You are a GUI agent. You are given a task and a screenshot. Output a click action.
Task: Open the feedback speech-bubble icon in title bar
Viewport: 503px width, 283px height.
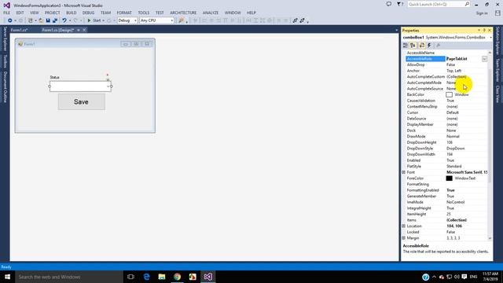tap(389, 4)
